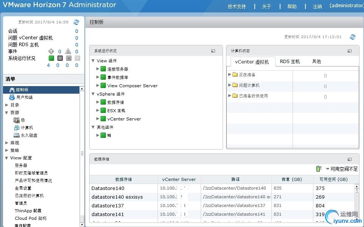Expand the 目录 section in inventory
Screen dimensions: 364x227
point(7,105)
